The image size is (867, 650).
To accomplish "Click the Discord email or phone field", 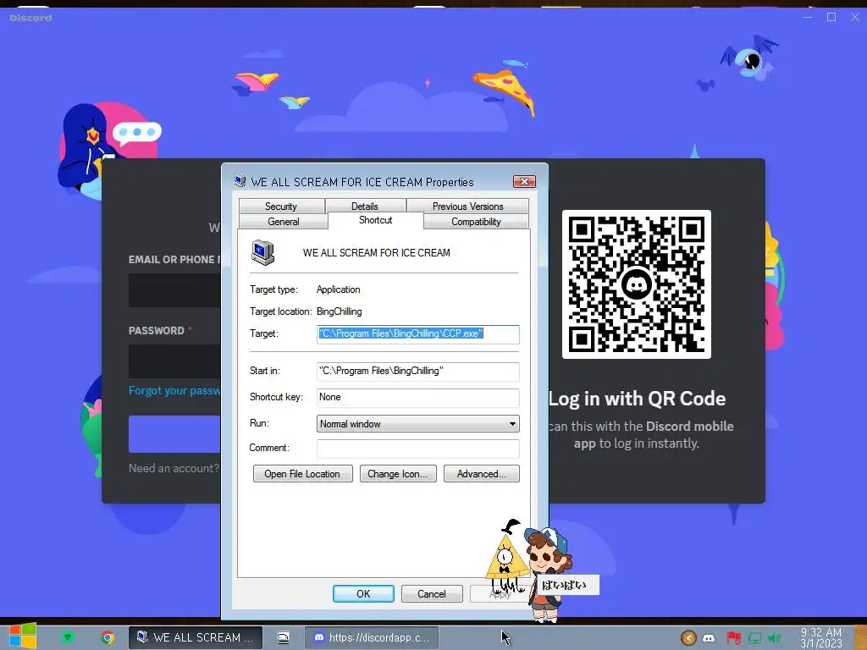I will coord(174,290).
